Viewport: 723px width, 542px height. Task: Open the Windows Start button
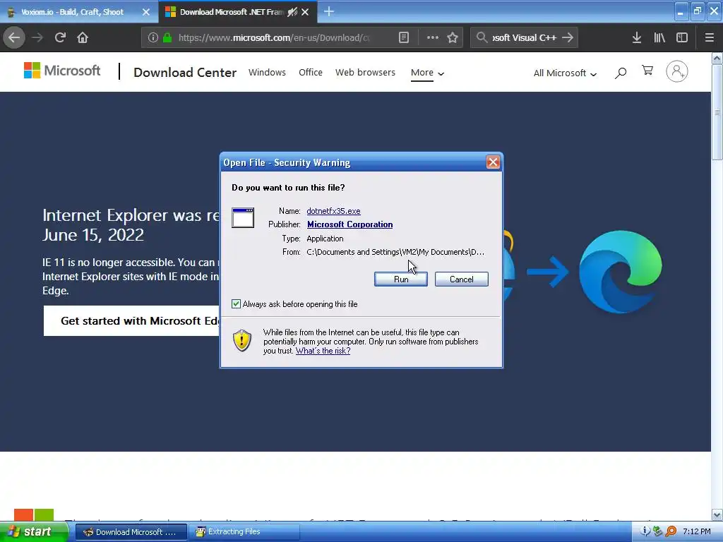tap(34, 531)
